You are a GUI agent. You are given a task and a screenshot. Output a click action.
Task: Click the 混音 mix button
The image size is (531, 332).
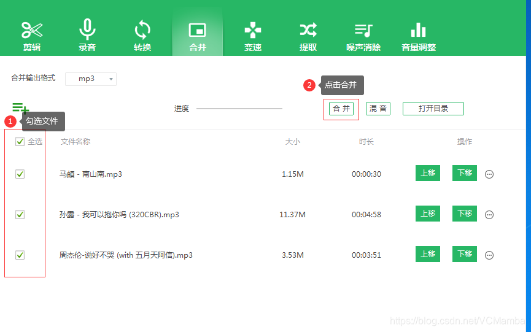coord(378,109)
